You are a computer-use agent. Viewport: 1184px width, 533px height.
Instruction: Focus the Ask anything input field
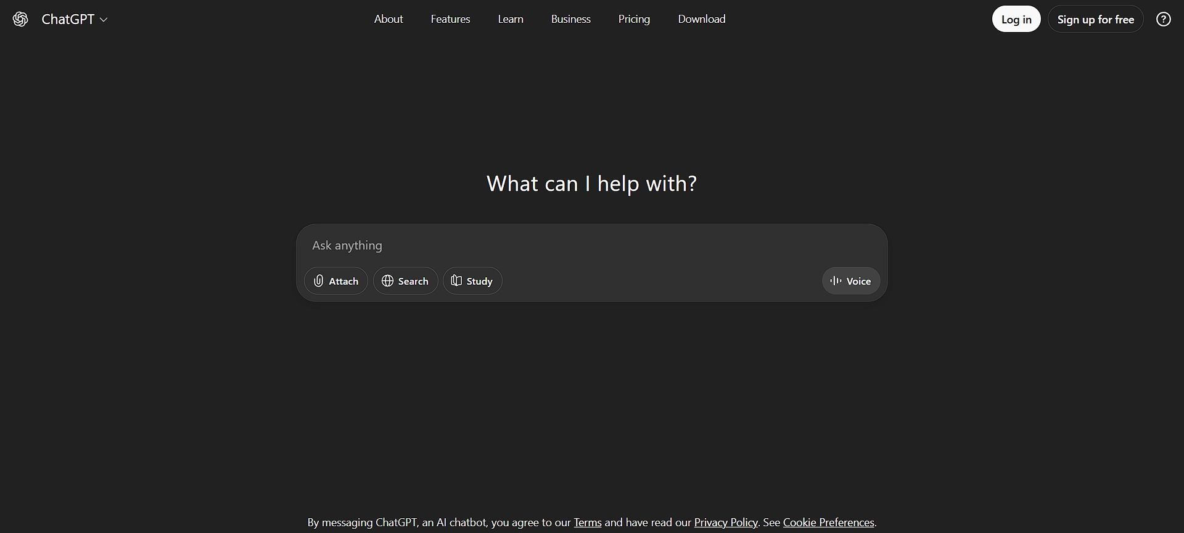592,245
